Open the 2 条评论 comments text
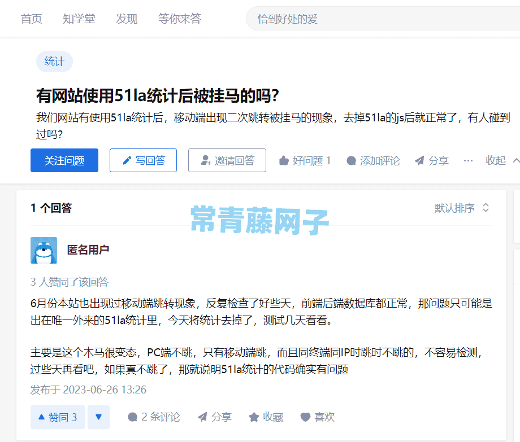The height and width of the screenshot is (442, 520). (x=161, y=417)
